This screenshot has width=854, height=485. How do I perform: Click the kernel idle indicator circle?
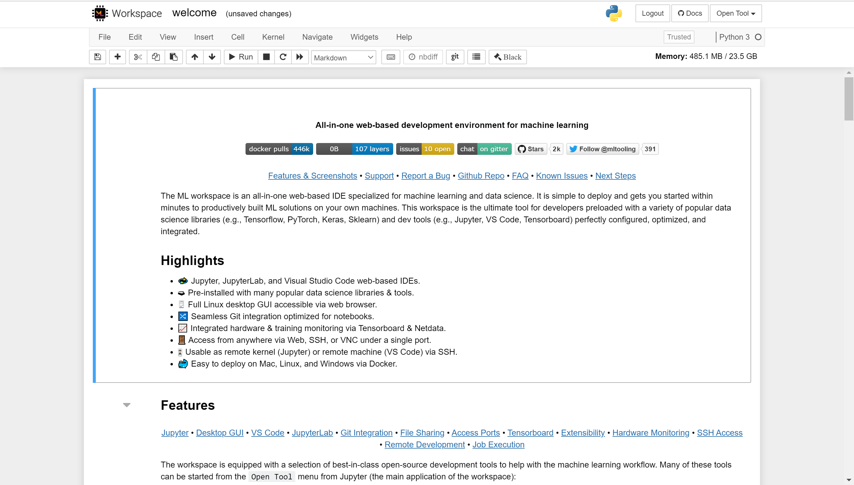coord(758,37)
